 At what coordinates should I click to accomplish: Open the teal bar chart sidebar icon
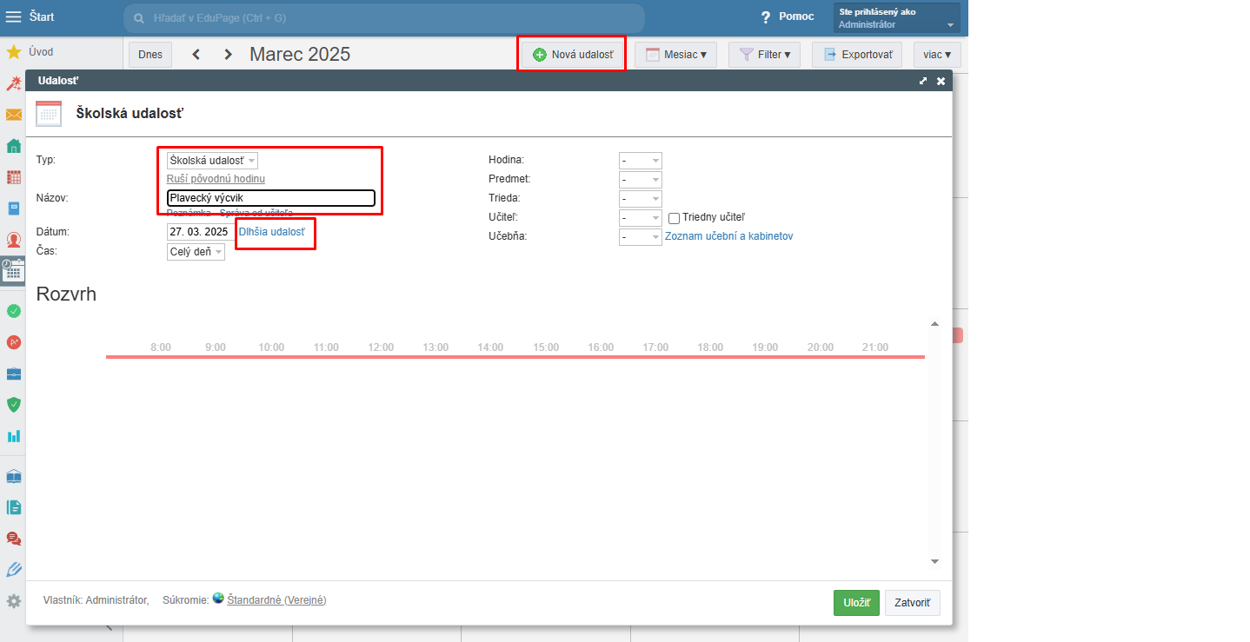[13, 436]
